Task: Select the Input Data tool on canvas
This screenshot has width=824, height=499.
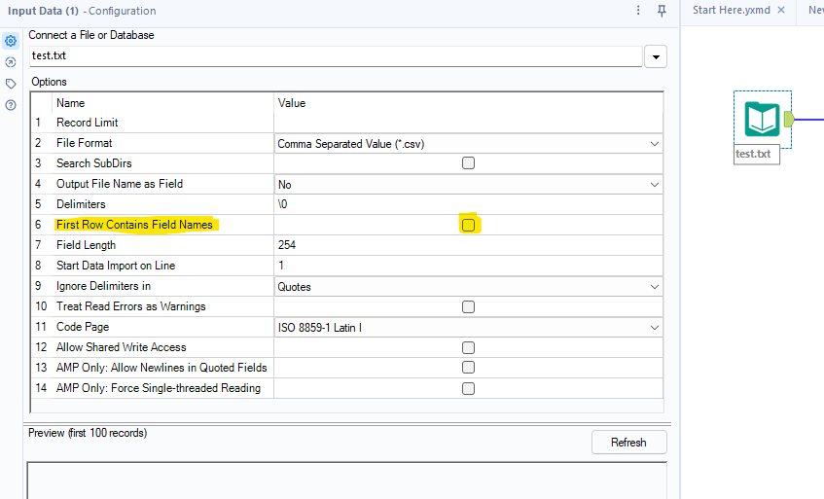Action: pos(762,120)
